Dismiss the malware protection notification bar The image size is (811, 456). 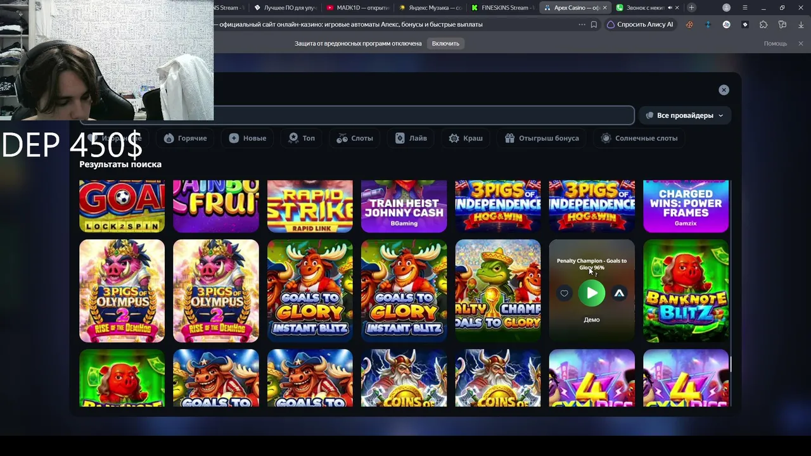coord(801,43)
